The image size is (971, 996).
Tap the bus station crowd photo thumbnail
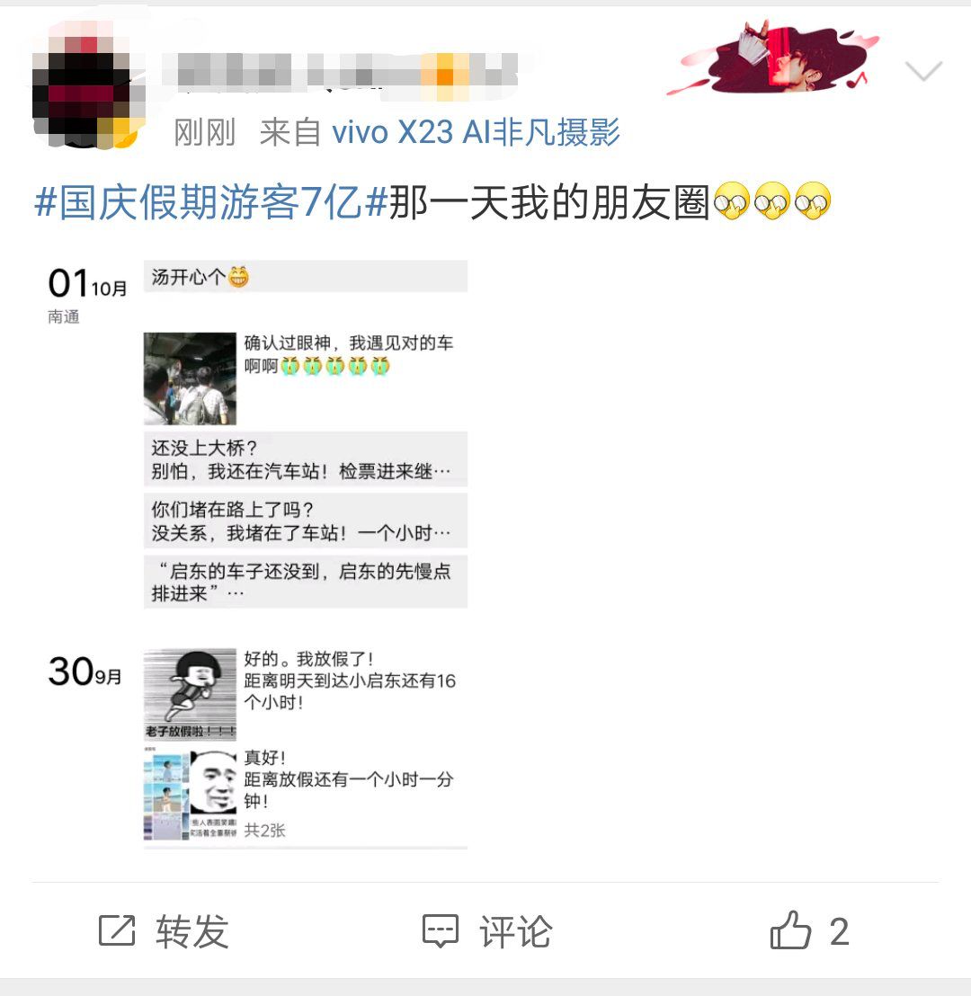click(x=190, y=378)
